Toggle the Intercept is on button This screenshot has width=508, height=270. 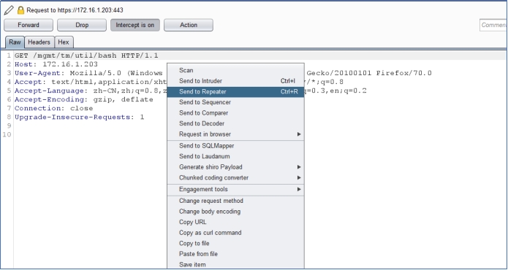(135, 25)
